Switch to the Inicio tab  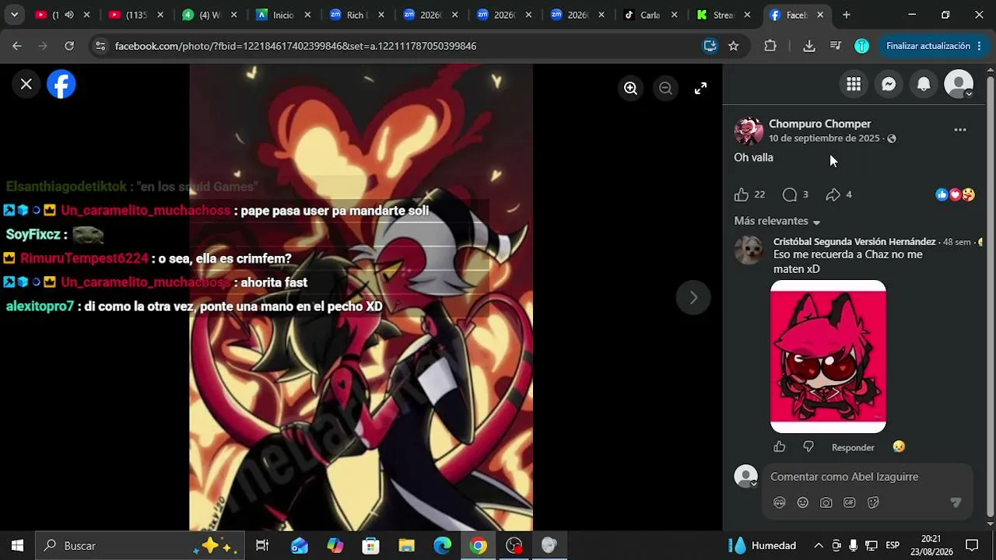tap(284, 15)
